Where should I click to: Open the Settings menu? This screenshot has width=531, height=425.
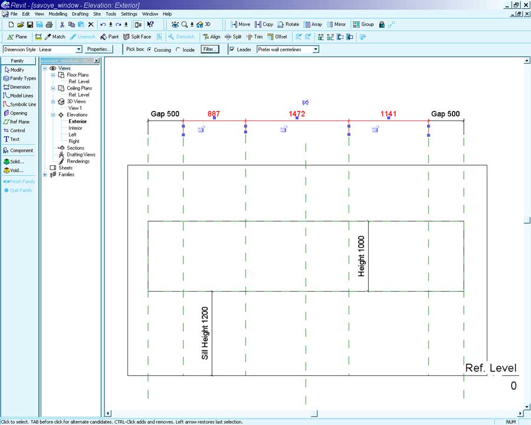tap(129, 14)
